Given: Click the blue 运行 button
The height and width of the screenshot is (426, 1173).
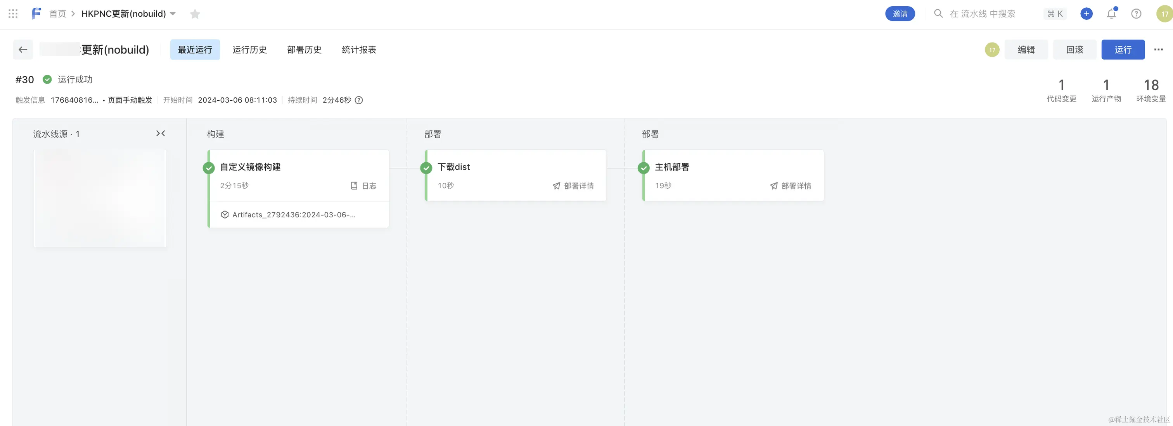Looking at the screenshot, I should [x=1123, y=50].
